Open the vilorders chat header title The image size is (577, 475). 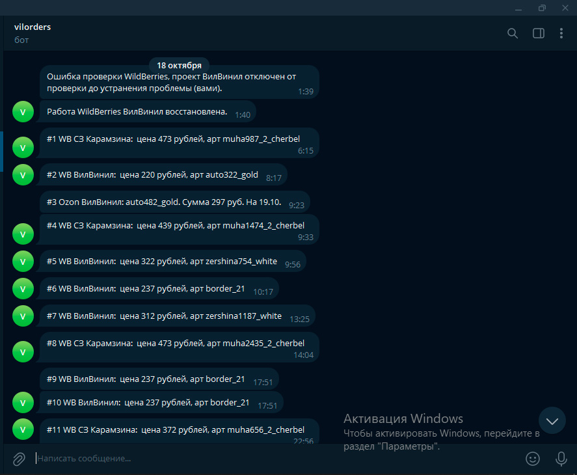point(33,27)
